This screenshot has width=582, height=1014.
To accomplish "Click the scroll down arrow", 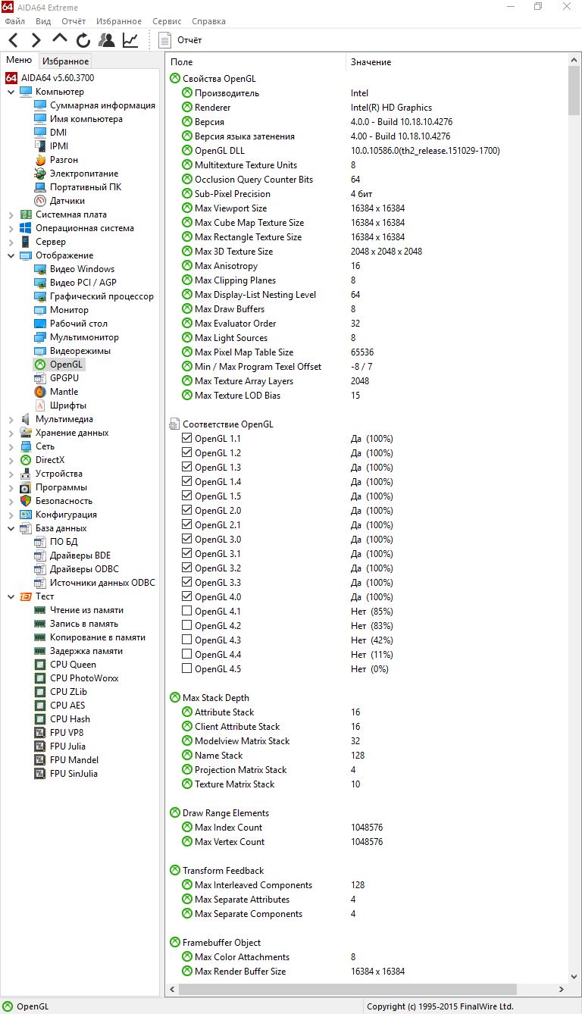I will coord(574,978).
